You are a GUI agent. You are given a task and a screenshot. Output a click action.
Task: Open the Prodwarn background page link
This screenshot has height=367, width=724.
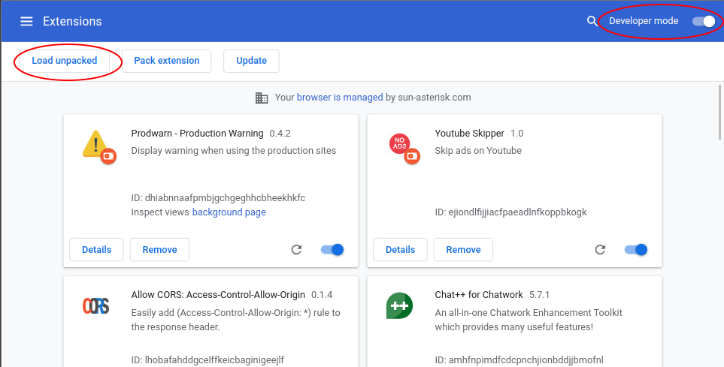[229, 212]
